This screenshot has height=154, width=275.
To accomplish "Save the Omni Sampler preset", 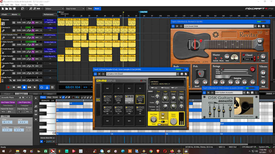I will pos(182,74).
